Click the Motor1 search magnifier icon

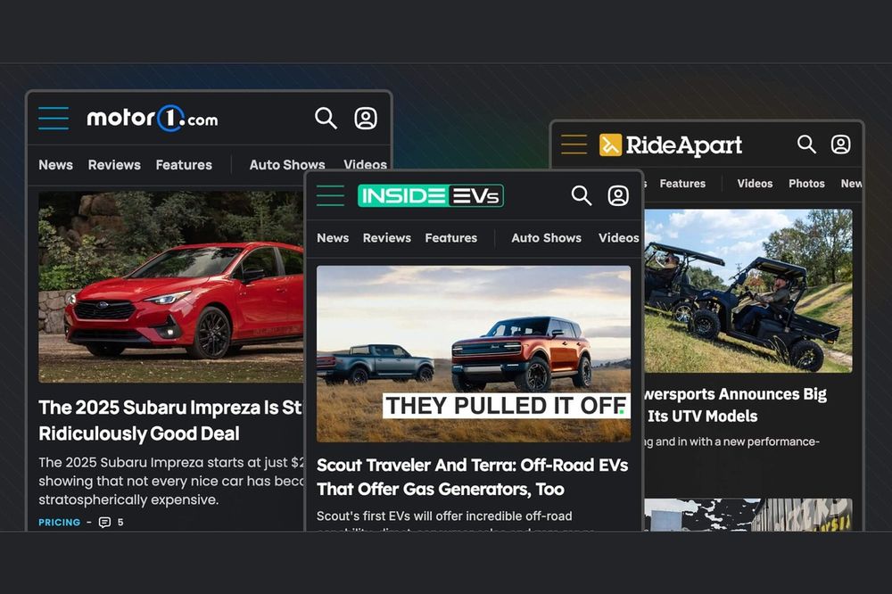[x=325, y=117]
